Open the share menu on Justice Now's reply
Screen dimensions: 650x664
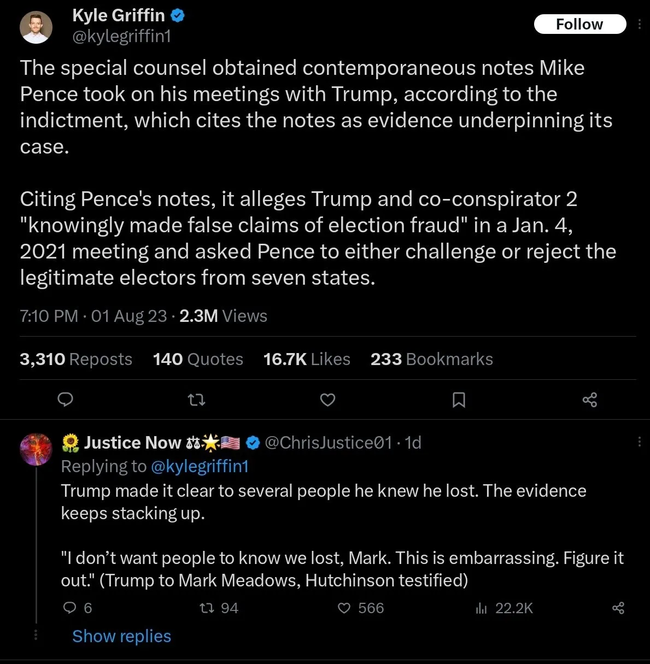[x=618, y=608]
